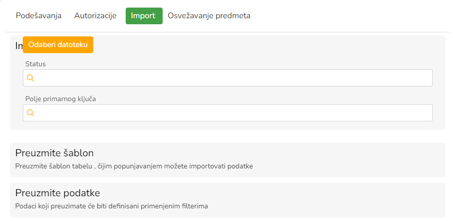Viewport: 453px width, 221px height.
Task: Click the applied filters description text
Action: pyautogui.click(x=111, y=206)
